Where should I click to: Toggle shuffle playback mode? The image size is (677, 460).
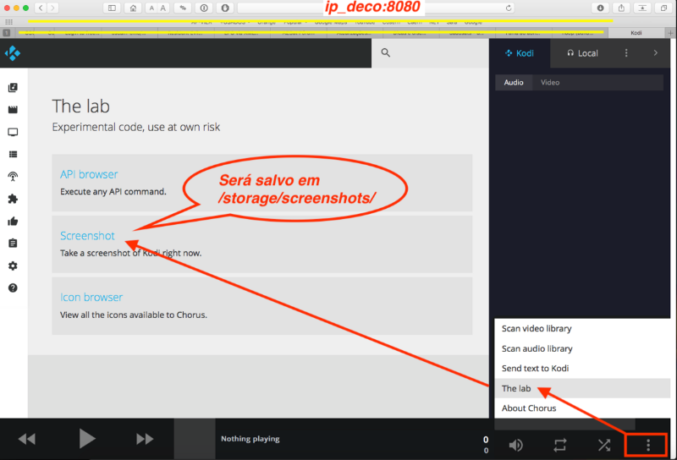click(x=603, y=444)
